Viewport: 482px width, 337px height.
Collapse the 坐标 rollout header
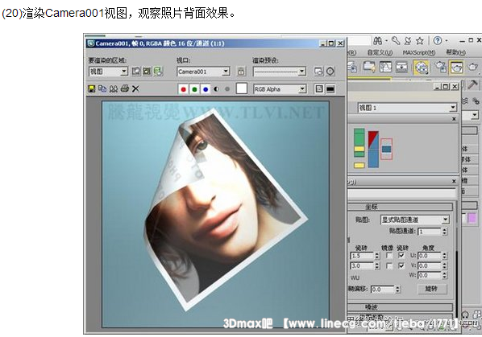tap(400, 207)
